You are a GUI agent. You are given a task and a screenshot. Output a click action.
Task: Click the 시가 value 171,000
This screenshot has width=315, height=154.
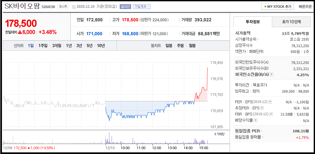point(94,34)
